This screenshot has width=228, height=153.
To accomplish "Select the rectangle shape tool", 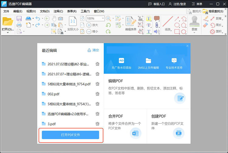I will point(177,32).
